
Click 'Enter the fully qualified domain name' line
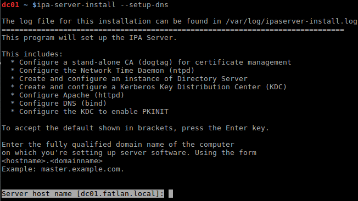coord(118,145)
